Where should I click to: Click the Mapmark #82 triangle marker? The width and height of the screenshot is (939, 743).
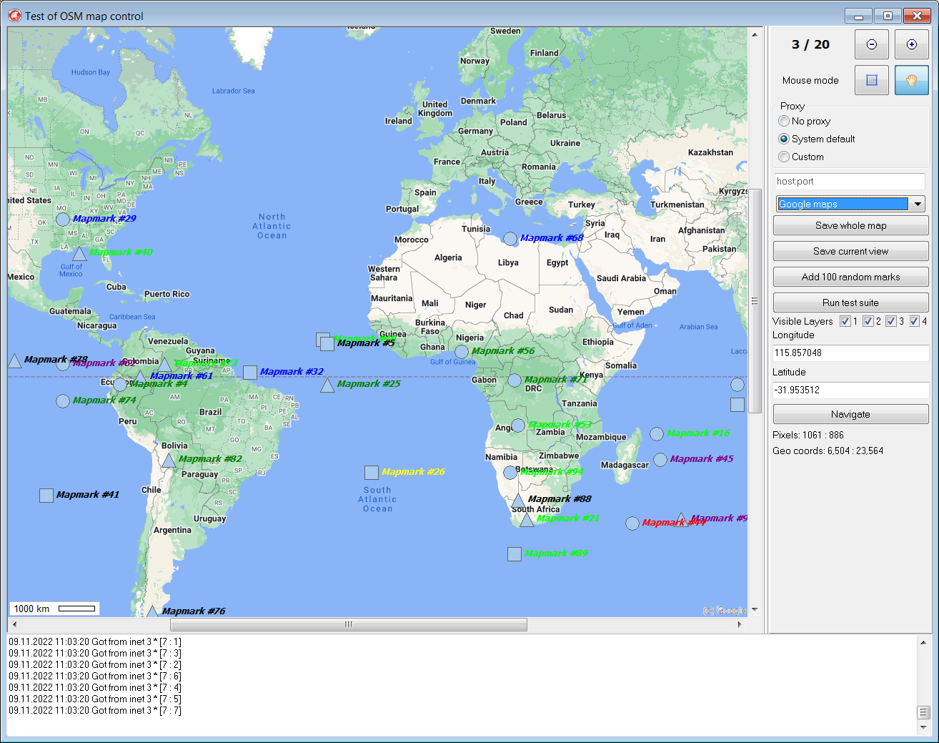pos(169,460)
